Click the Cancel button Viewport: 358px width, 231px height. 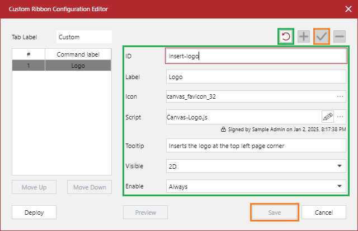tap(324, 212)
